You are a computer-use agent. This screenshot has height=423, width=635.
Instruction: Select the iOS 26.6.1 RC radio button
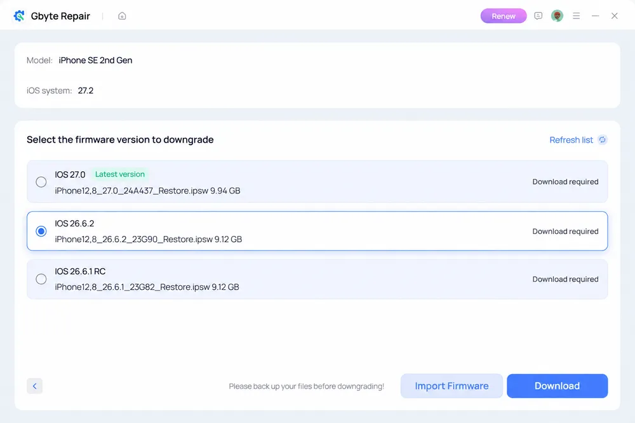(41, 279)
